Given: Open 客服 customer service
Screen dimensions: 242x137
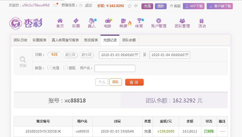Looking at the screenshot, I should pos(175,6).
